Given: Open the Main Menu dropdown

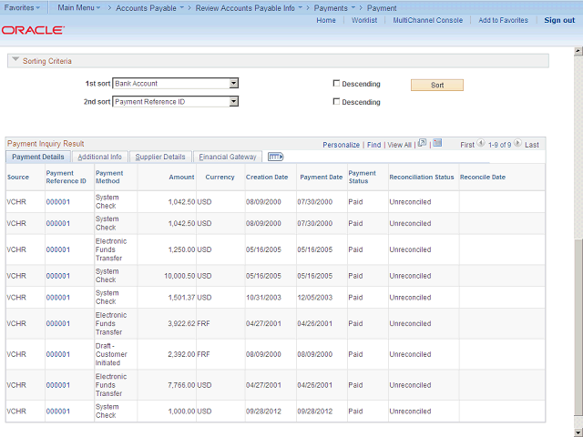Looking at the screenshot, I should (x=80, y=7).
